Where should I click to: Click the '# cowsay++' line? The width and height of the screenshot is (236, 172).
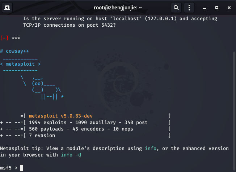click(x=14, y=51)
